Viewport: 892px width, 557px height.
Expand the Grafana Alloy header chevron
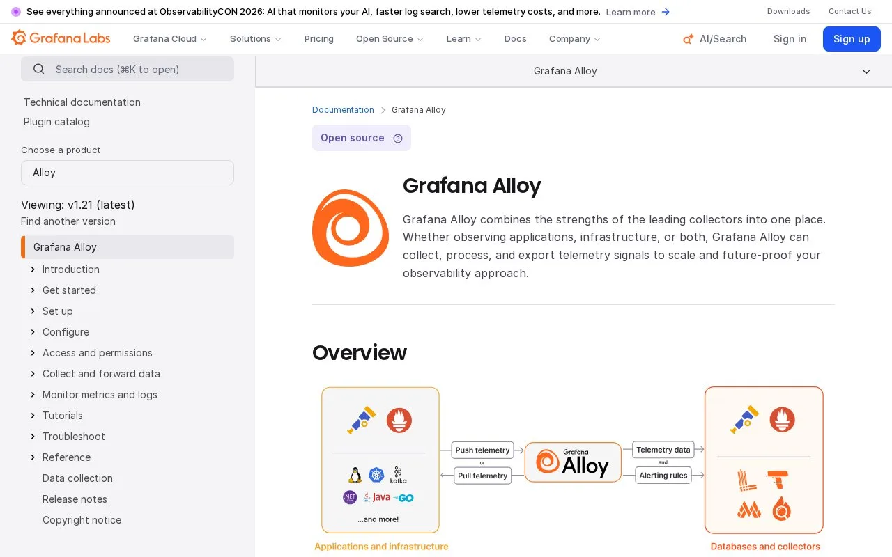pos(866,72)
